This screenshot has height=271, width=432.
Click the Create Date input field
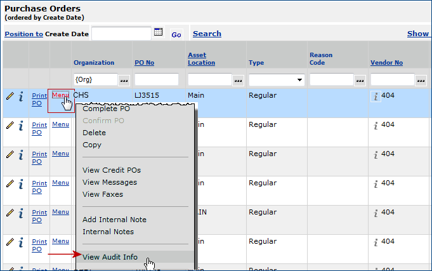(x=121, y=33)
